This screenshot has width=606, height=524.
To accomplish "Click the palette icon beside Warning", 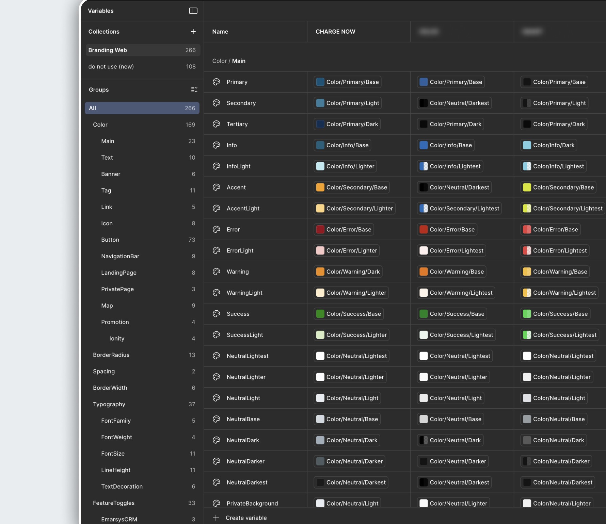I will pyautogui.click(x=217, y=272).
